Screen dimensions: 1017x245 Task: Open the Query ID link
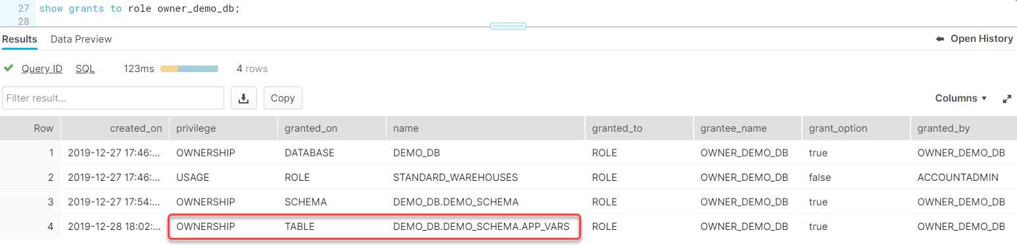click(42, 69)
